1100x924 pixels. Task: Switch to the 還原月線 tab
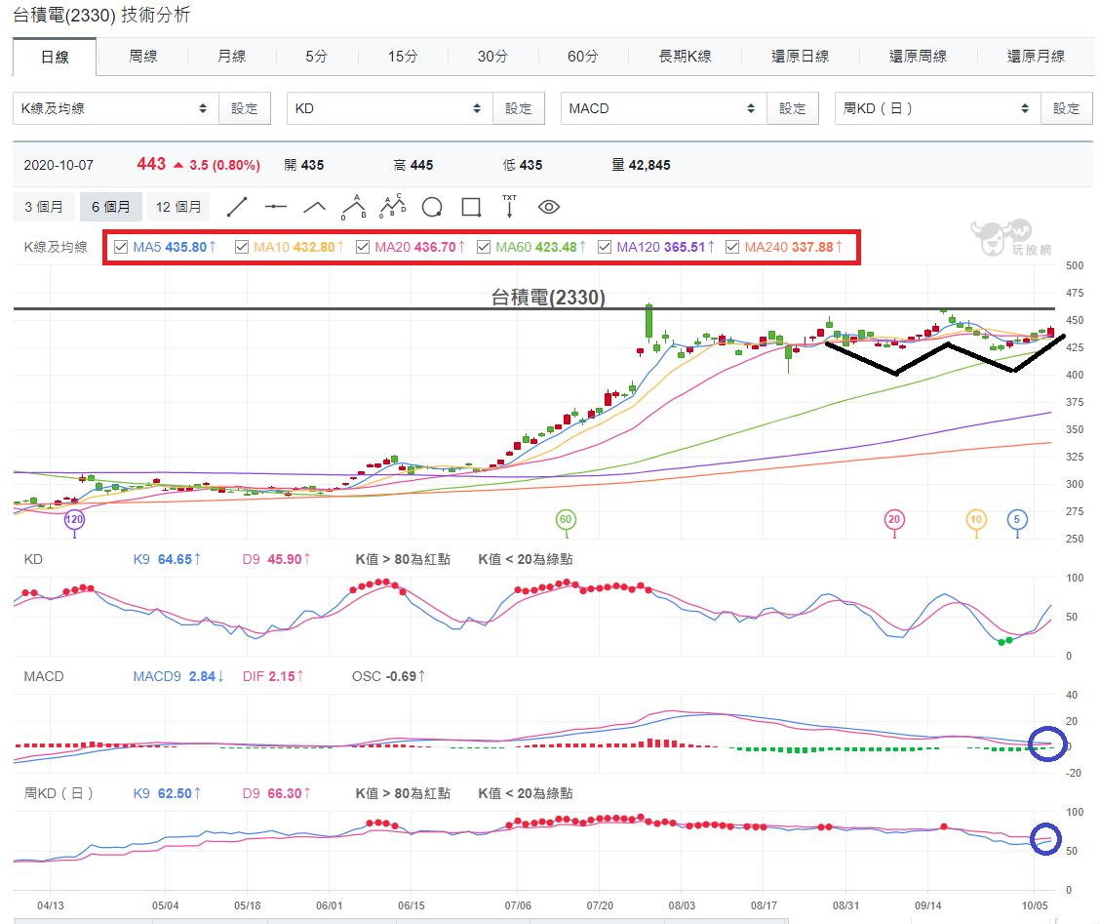[1037, 57]
